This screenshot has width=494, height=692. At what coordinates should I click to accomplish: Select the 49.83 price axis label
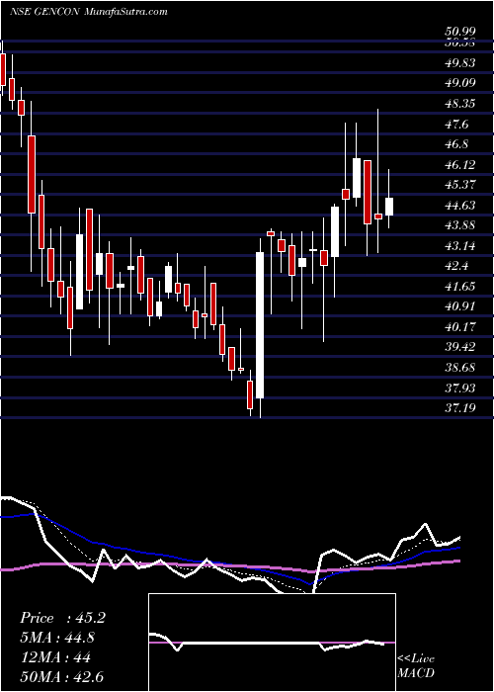coord(459,63)
